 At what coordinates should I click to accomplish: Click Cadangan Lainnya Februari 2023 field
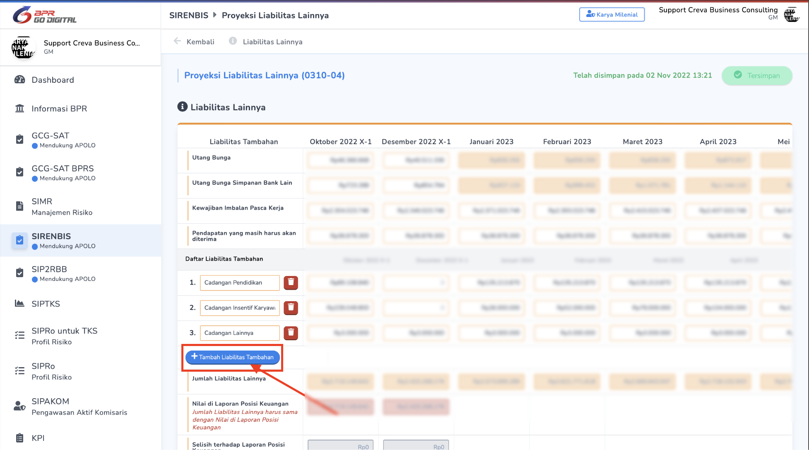tap(567, 333)
